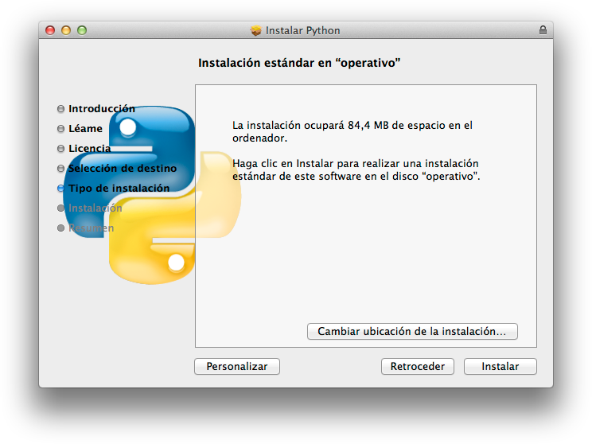Click the lock icon in the title bar
Viewport: 592px width, 444px height.
tap(543, 29)
